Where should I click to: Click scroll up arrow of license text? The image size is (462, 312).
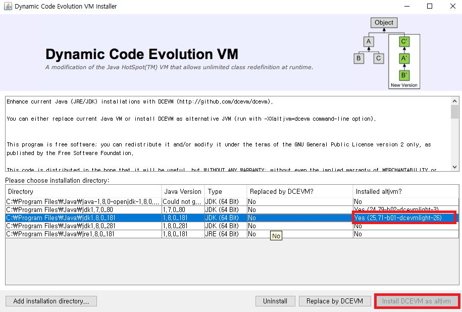(x=454, y=101)
